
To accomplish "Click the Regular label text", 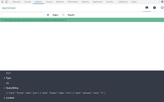I will click(71, 15).
